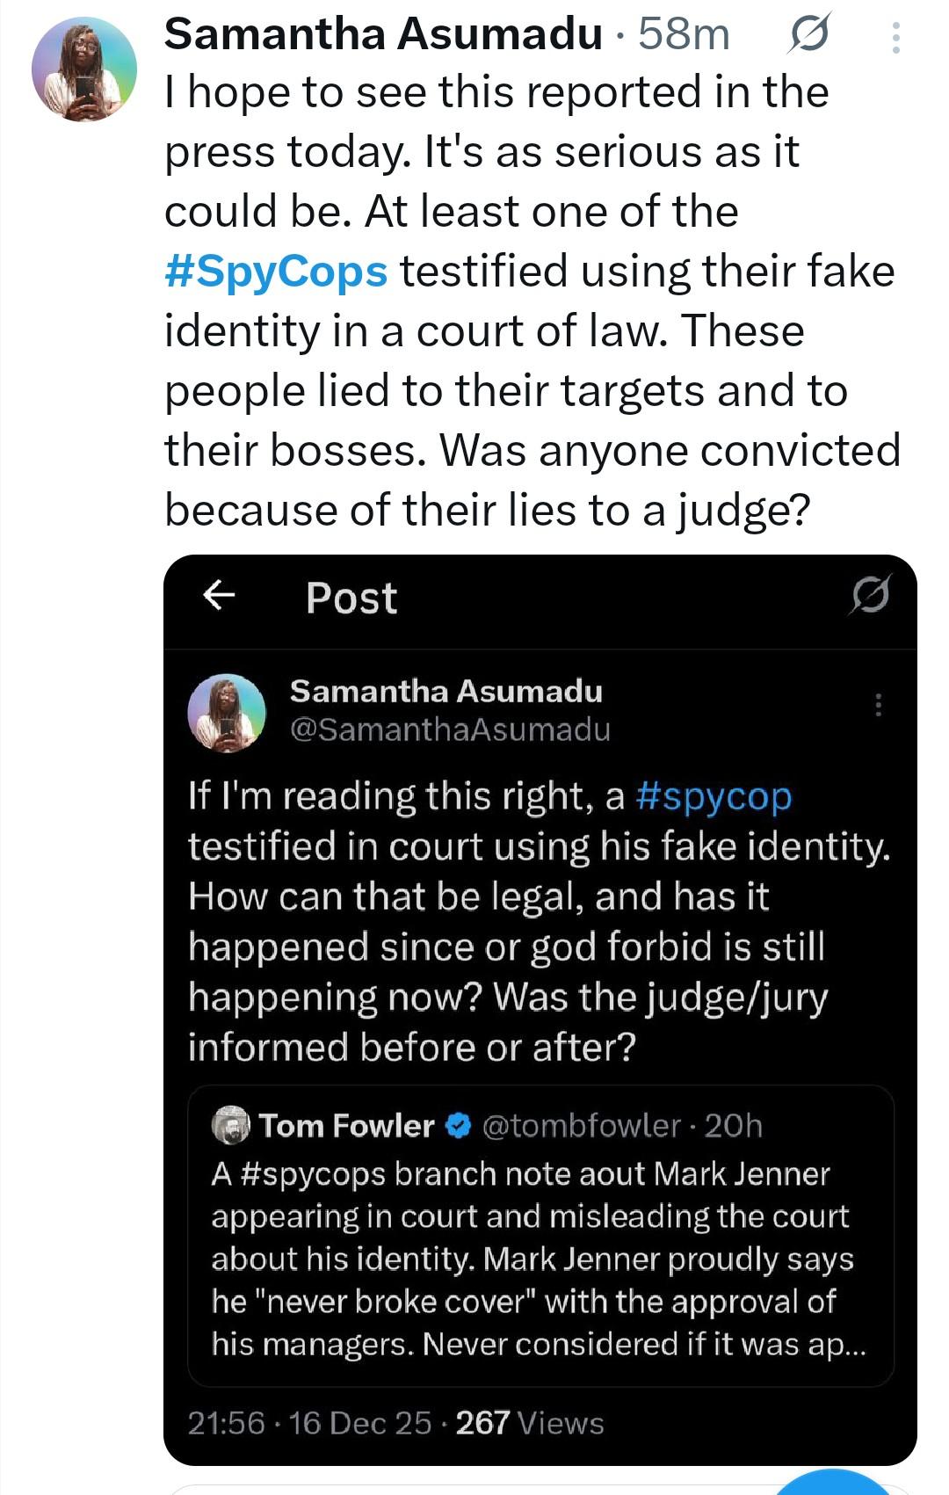The image size is (949, 1495).
Task: Open the @SamanthaAsumadu handle
Action: click(450, 729)
